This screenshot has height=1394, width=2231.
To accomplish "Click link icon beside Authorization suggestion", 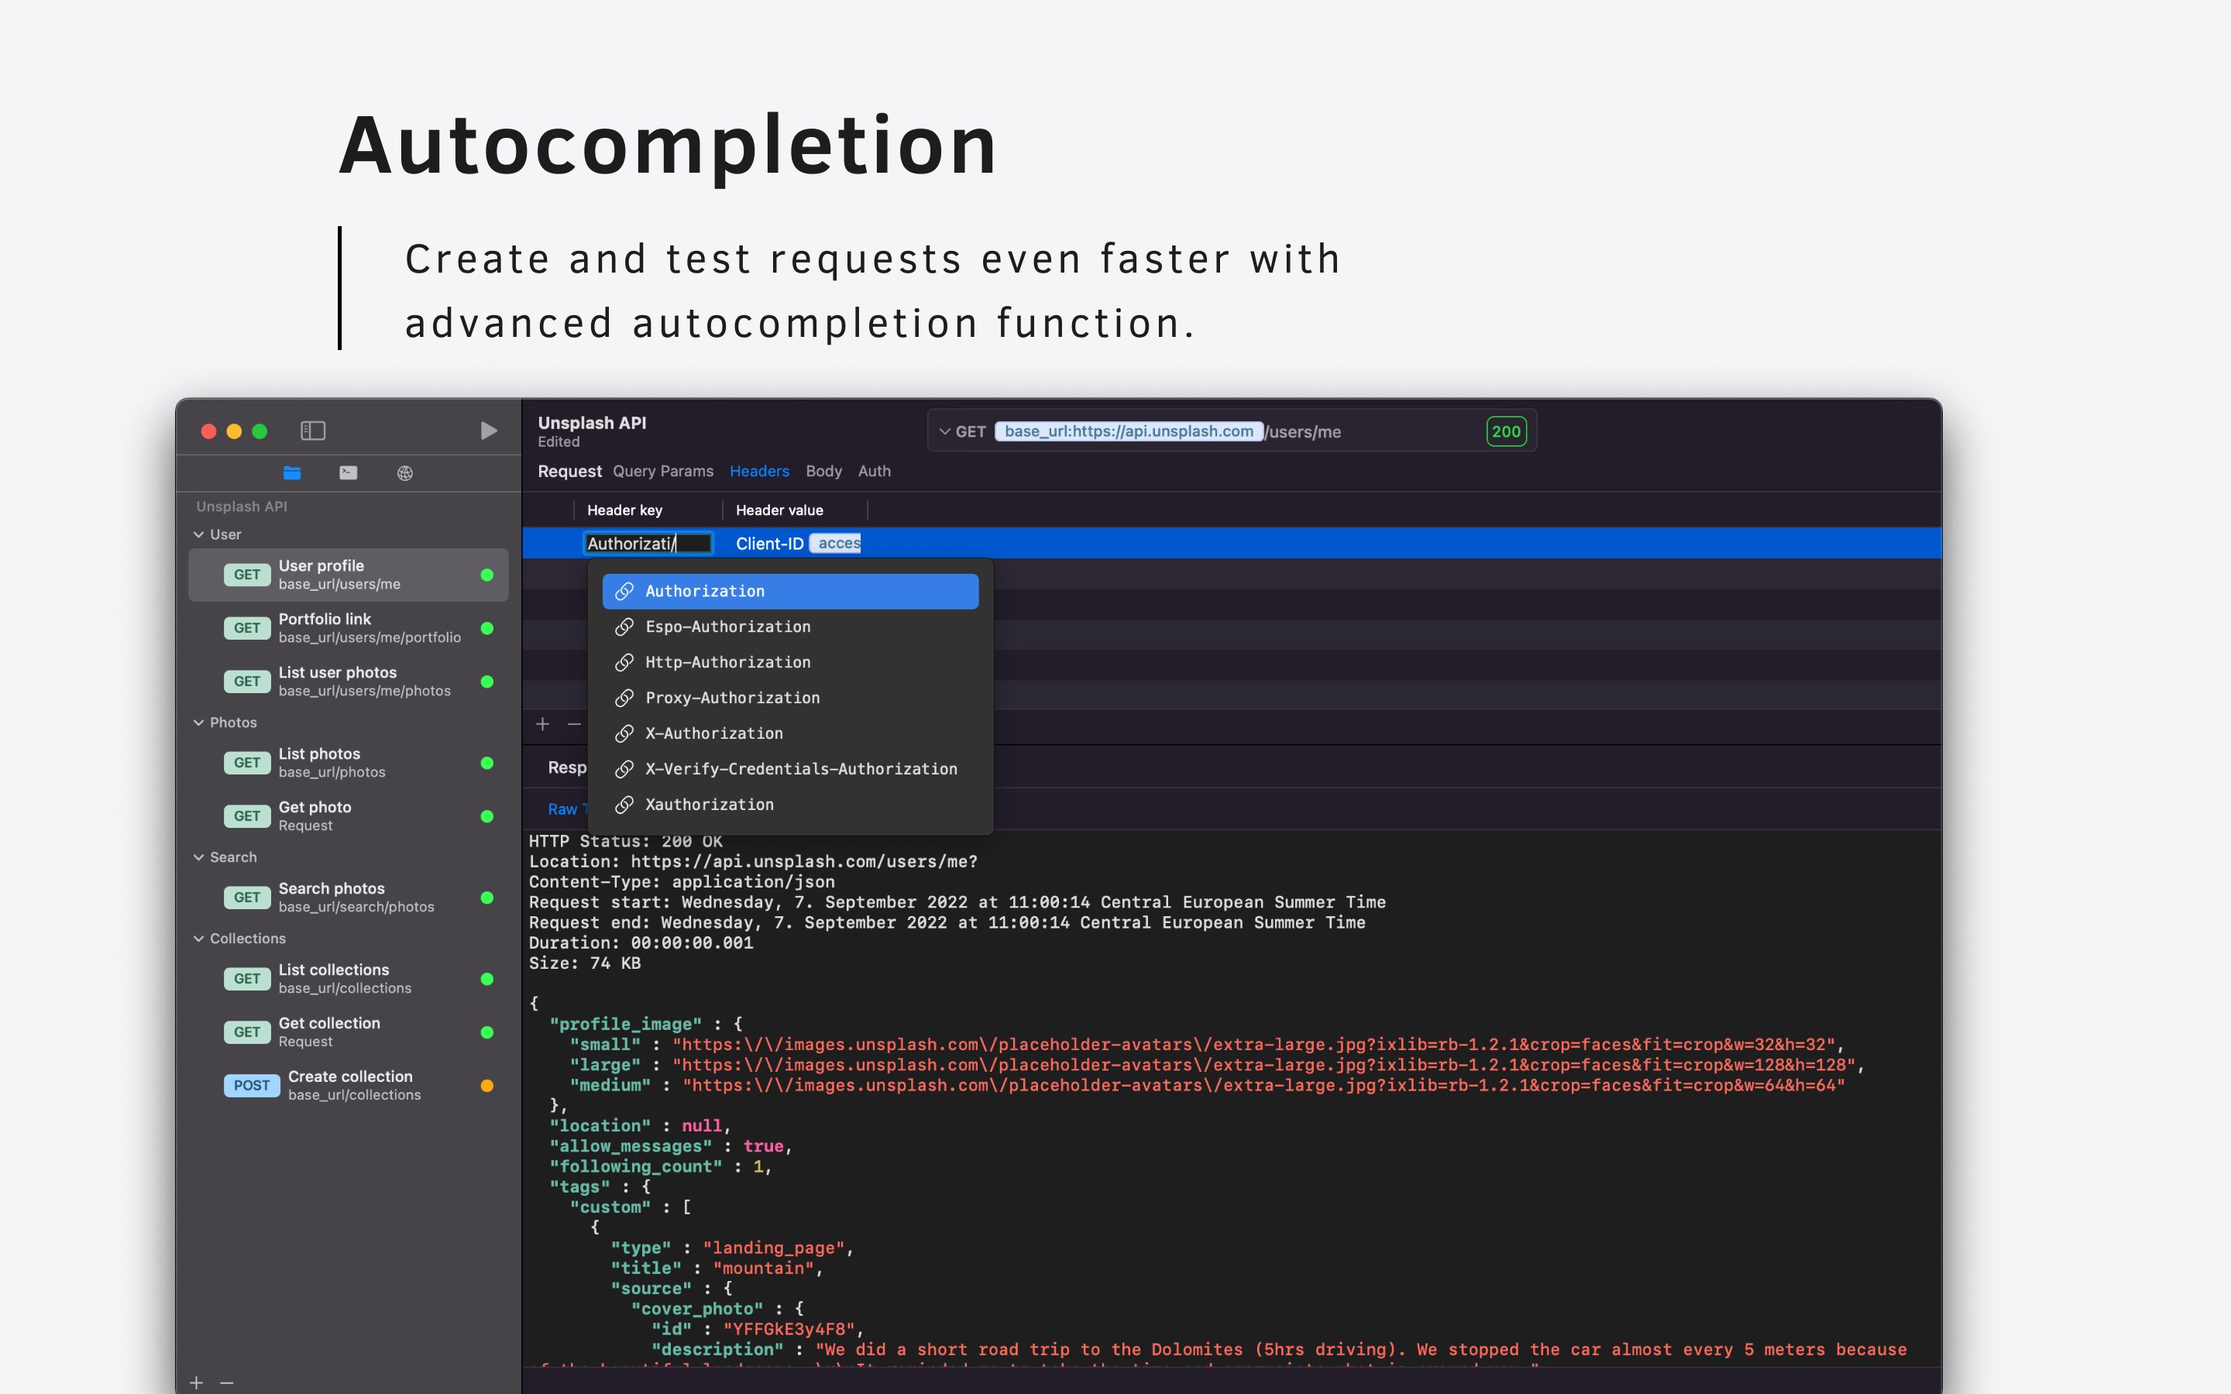I will tap(624, 591).
